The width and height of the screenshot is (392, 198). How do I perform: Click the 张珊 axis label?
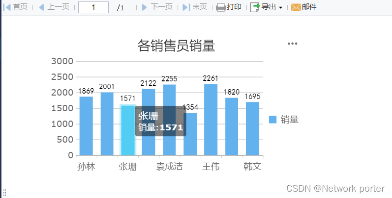click(128, 166)
